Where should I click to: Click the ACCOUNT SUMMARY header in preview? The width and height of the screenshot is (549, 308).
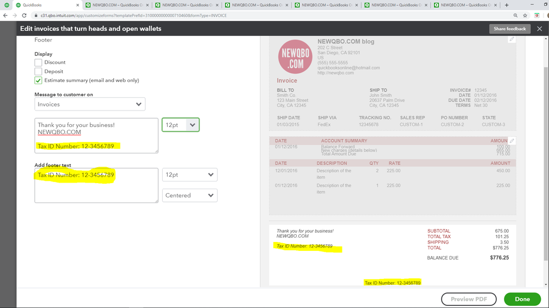(x=344, y=141)
